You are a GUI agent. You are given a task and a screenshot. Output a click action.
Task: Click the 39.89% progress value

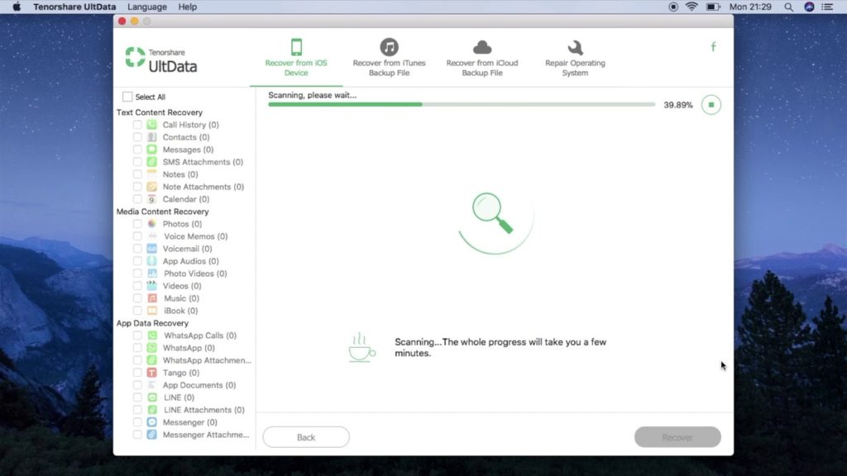click(x=678, y=105)
